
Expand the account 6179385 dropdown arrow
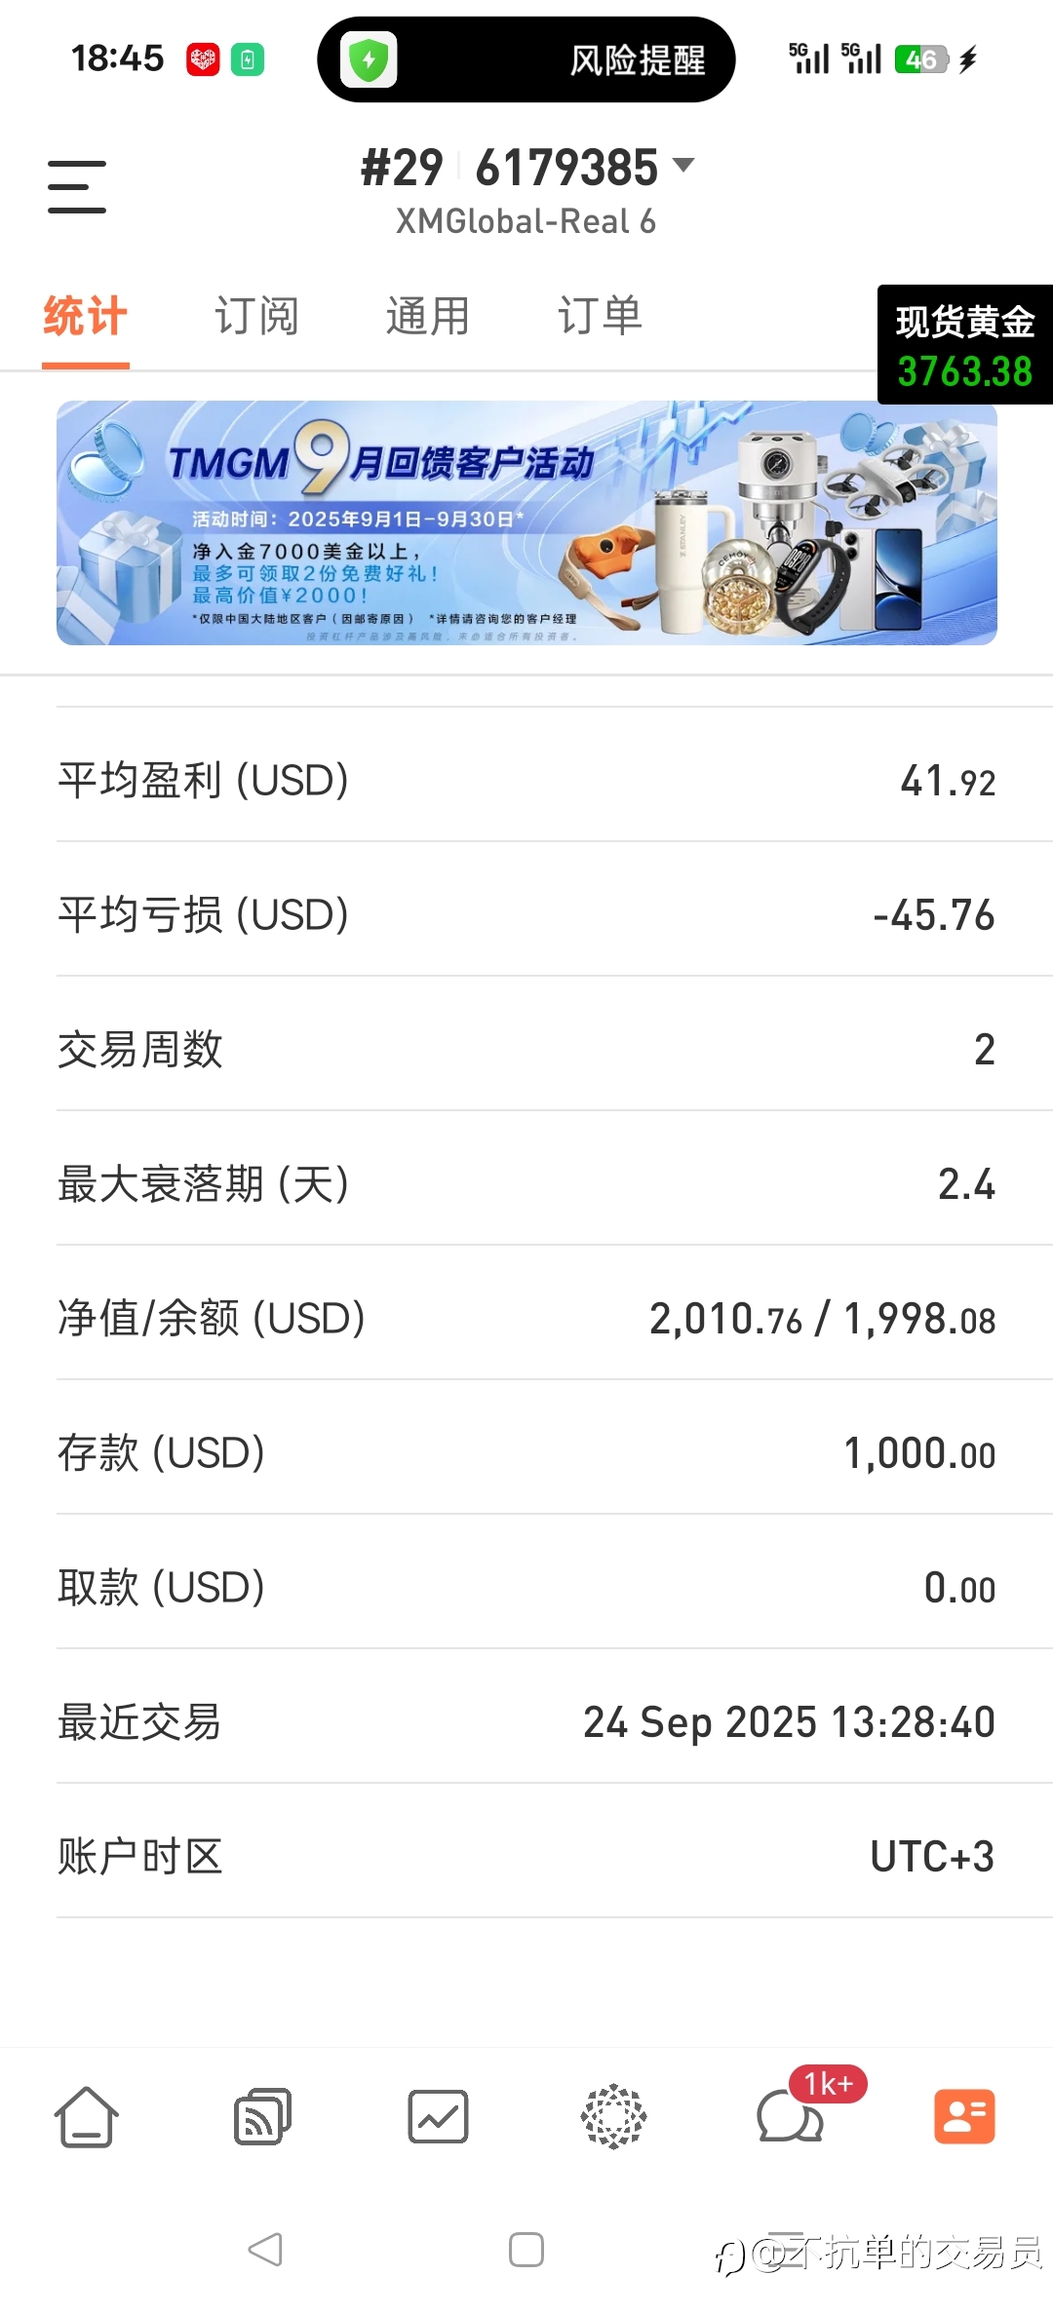point(684,166)
